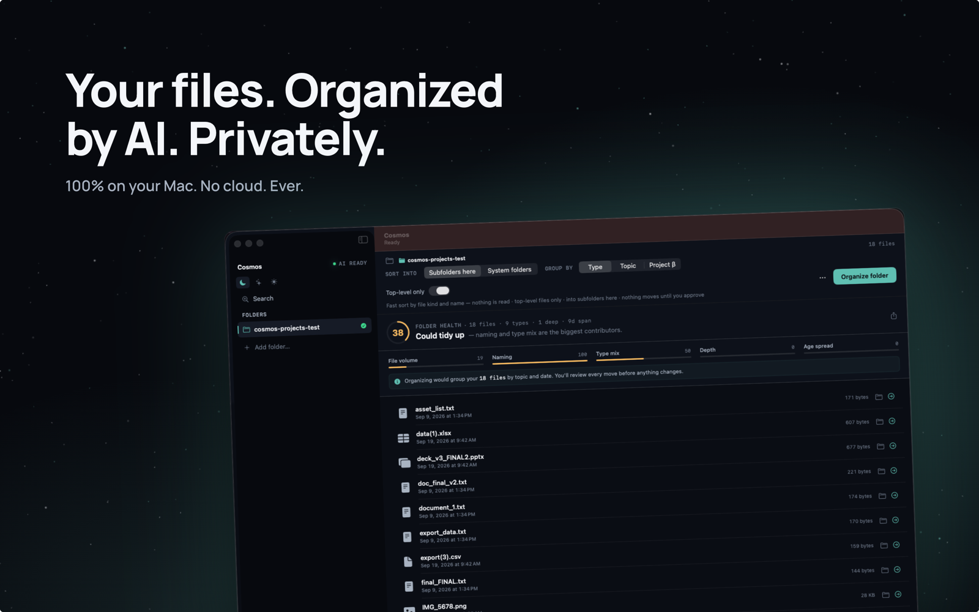Select the export(3).csv file name

tap(441, 558)
